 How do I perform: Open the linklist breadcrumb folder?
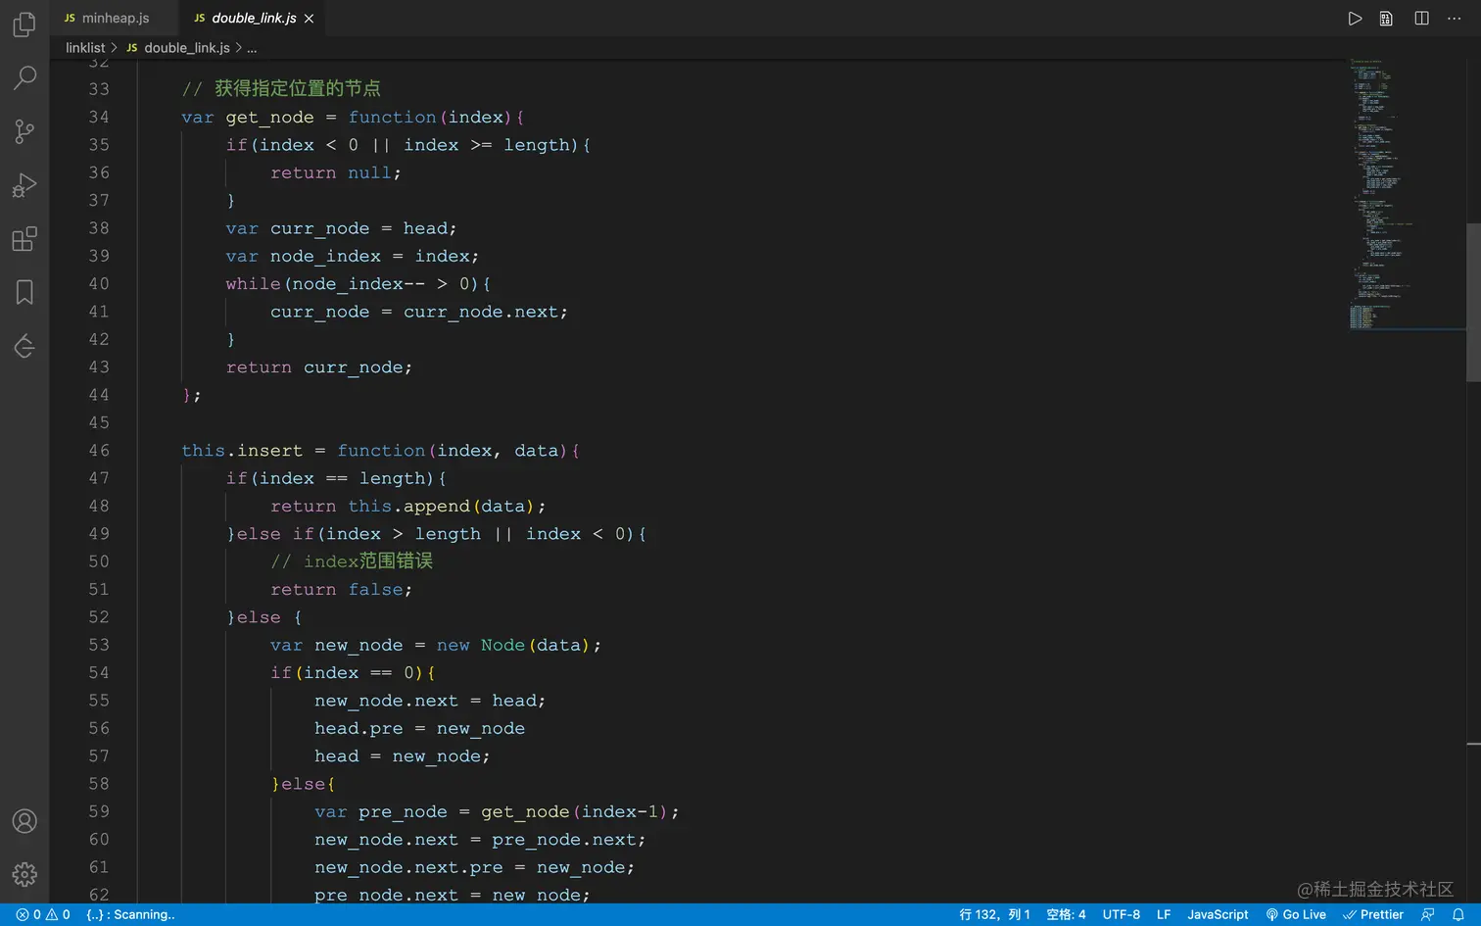[85, 48]
